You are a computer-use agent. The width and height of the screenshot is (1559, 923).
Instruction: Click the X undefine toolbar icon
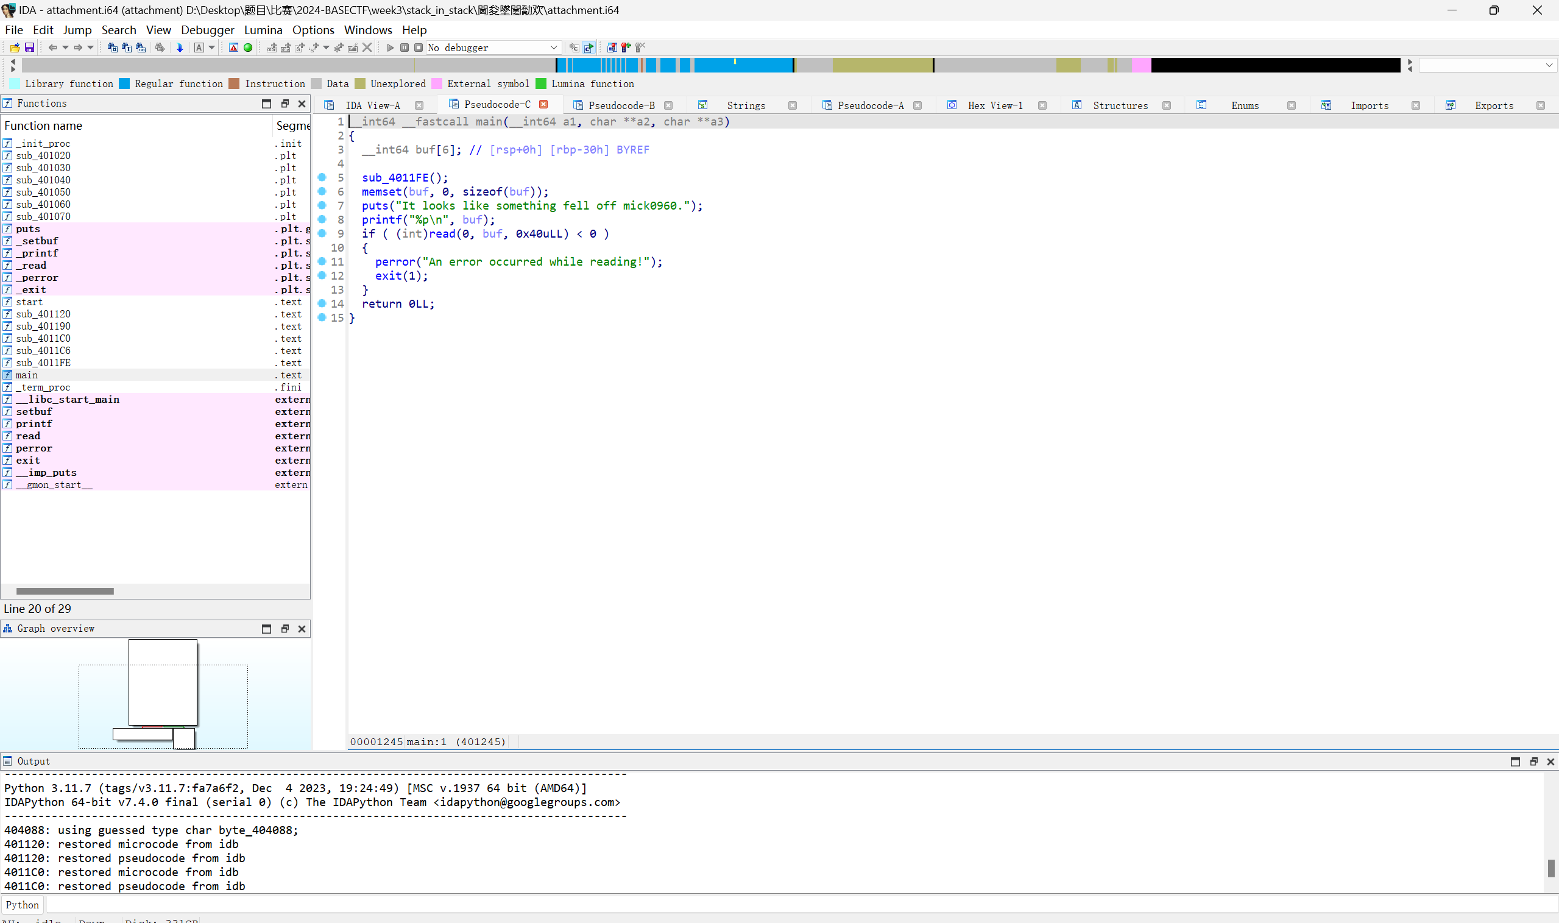pos(367,48)
